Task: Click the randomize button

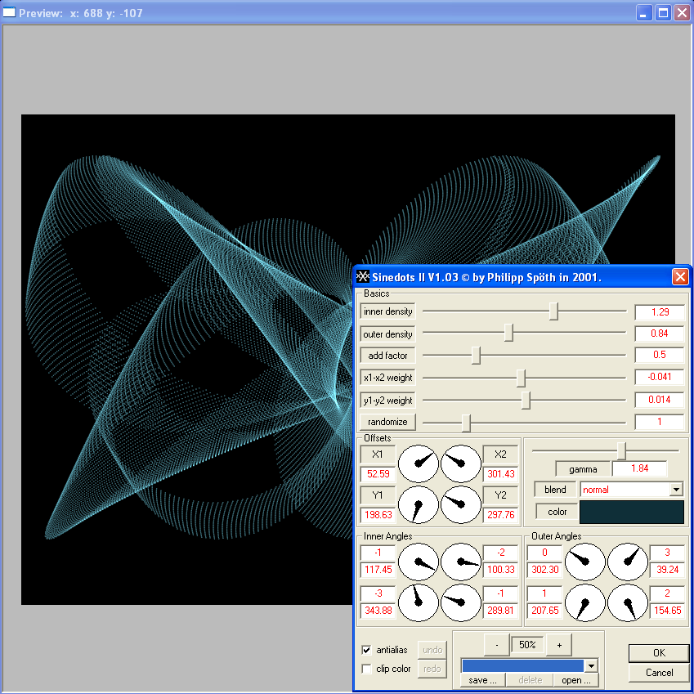Action: click(387, 422)
